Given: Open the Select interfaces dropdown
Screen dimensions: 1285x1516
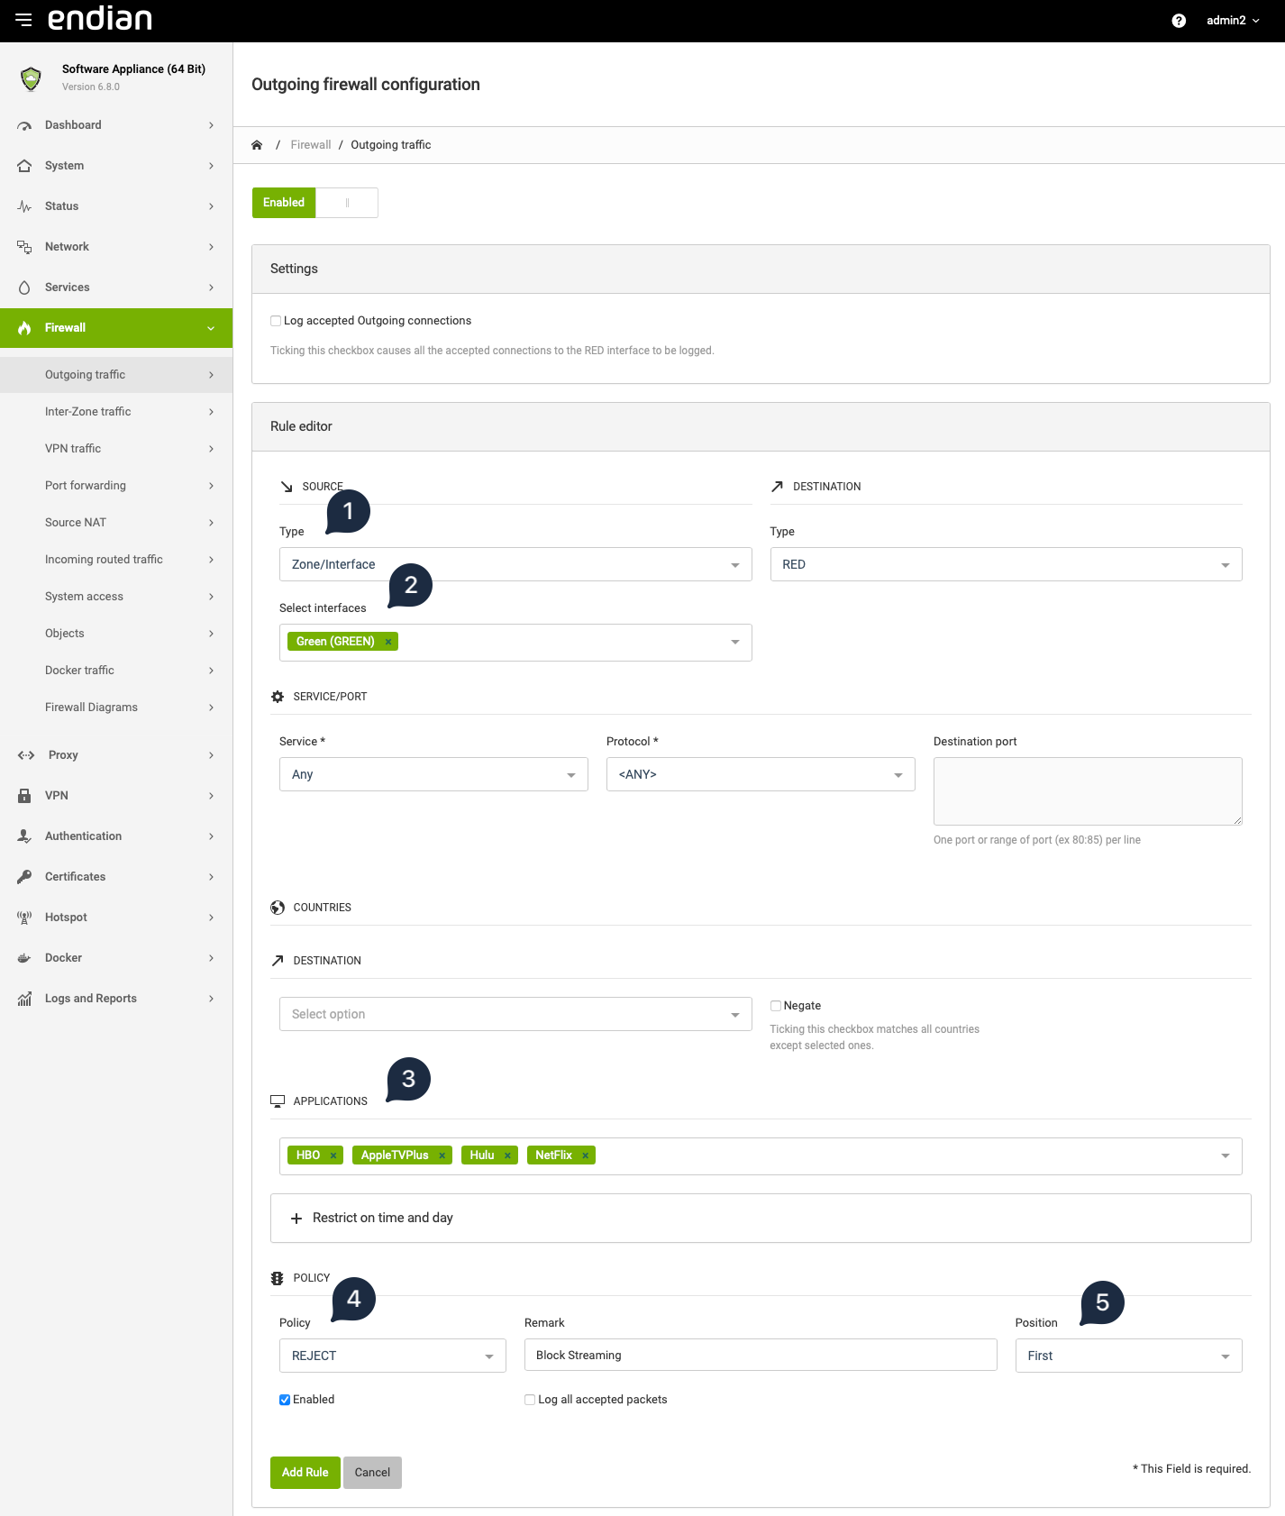Looking at the screenshot, I should tap(515, 643).
